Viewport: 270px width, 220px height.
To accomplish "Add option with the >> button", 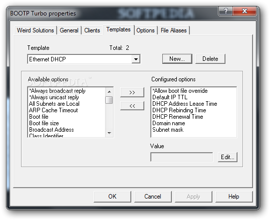I will click(132, 92).
